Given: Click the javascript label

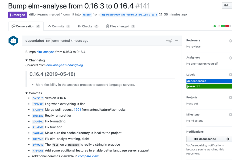Looking at the screenshot, I should (209, 86).
